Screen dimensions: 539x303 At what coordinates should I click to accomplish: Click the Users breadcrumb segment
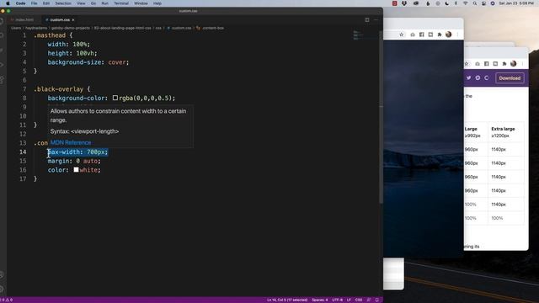coord(16,28)
